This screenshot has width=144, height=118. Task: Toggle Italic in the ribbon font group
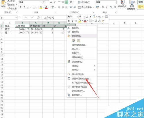[x=24, y=7]
